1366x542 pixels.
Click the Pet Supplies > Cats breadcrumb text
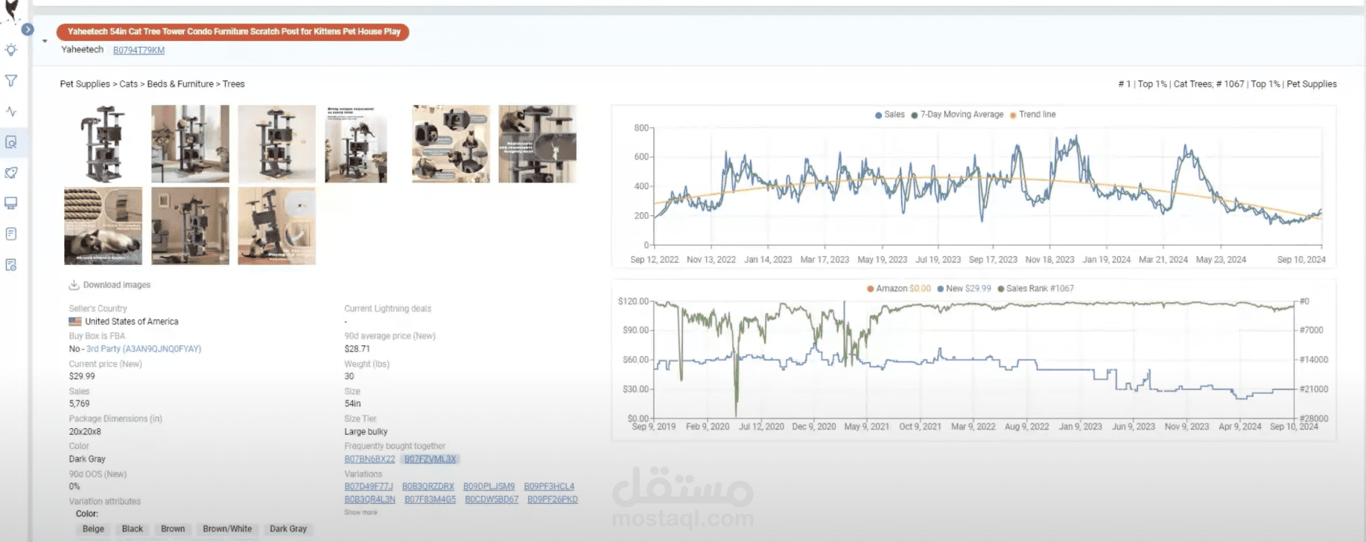coord(99,84)
